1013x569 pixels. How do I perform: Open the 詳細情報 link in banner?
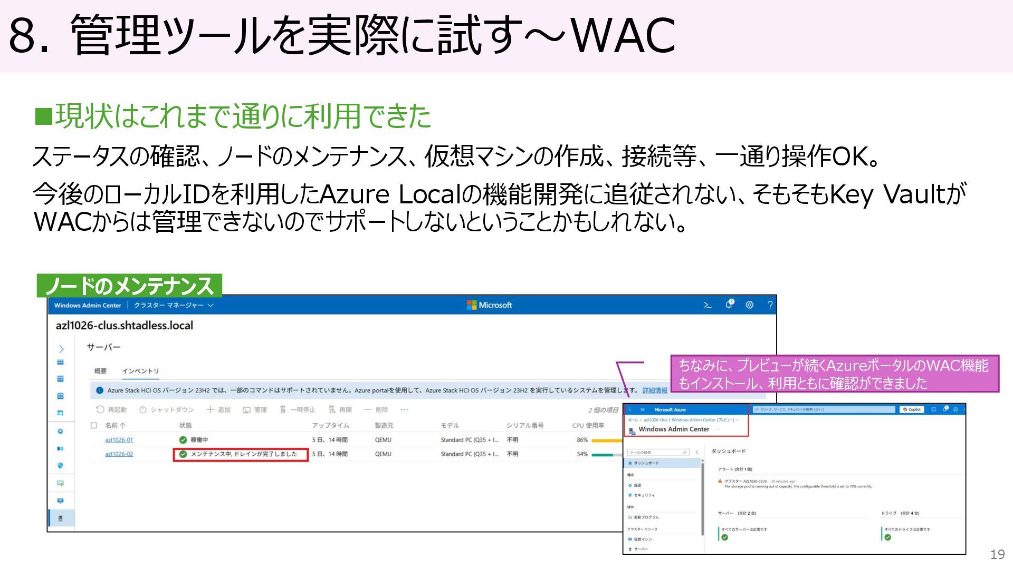point(654,390)
